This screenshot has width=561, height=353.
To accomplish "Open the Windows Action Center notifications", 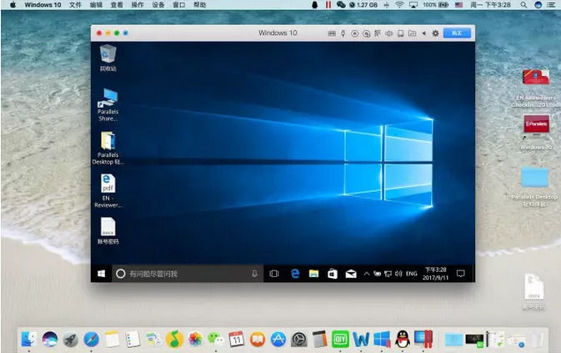I will pyautogui.click(x=460, y=274).
